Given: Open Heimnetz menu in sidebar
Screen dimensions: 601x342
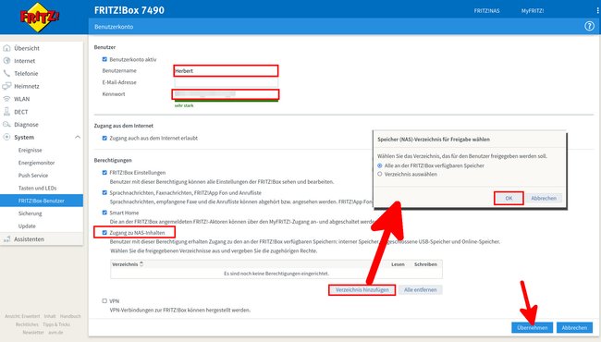Looking at the screenshot, I should [x=27, y=86].
